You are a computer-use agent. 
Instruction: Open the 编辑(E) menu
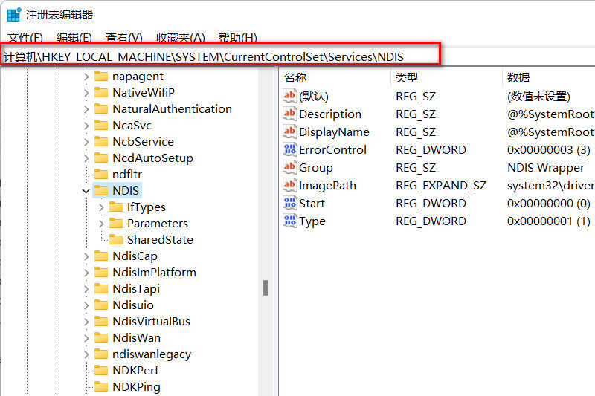tap(74, 38)
